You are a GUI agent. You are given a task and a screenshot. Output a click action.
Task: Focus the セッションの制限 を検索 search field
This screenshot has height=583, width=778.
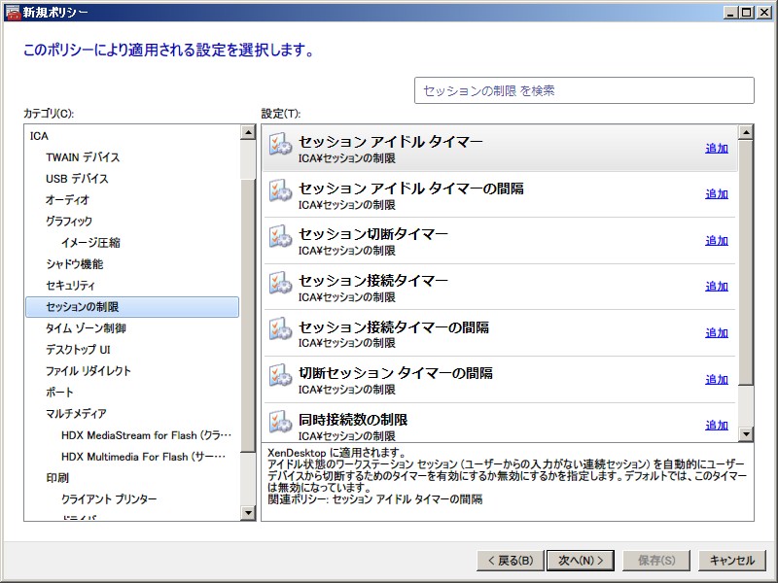583,90
